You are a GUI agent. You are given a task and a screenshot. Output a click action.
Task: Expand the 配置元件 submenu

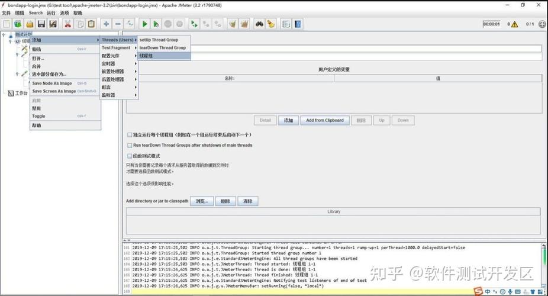tap(119, 56)
